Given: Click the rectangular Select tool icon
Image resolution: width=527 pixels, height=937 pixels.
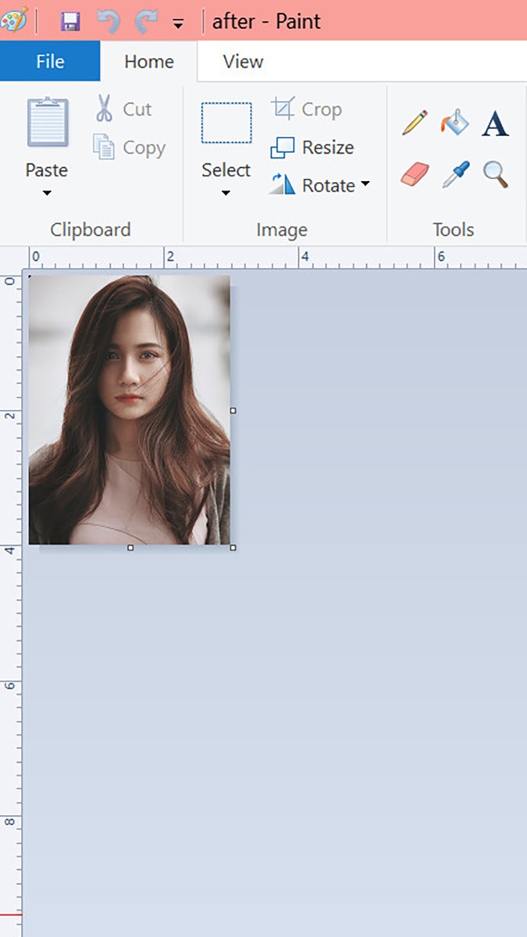Looking at the screenshot, I should (x=226, y=123).
